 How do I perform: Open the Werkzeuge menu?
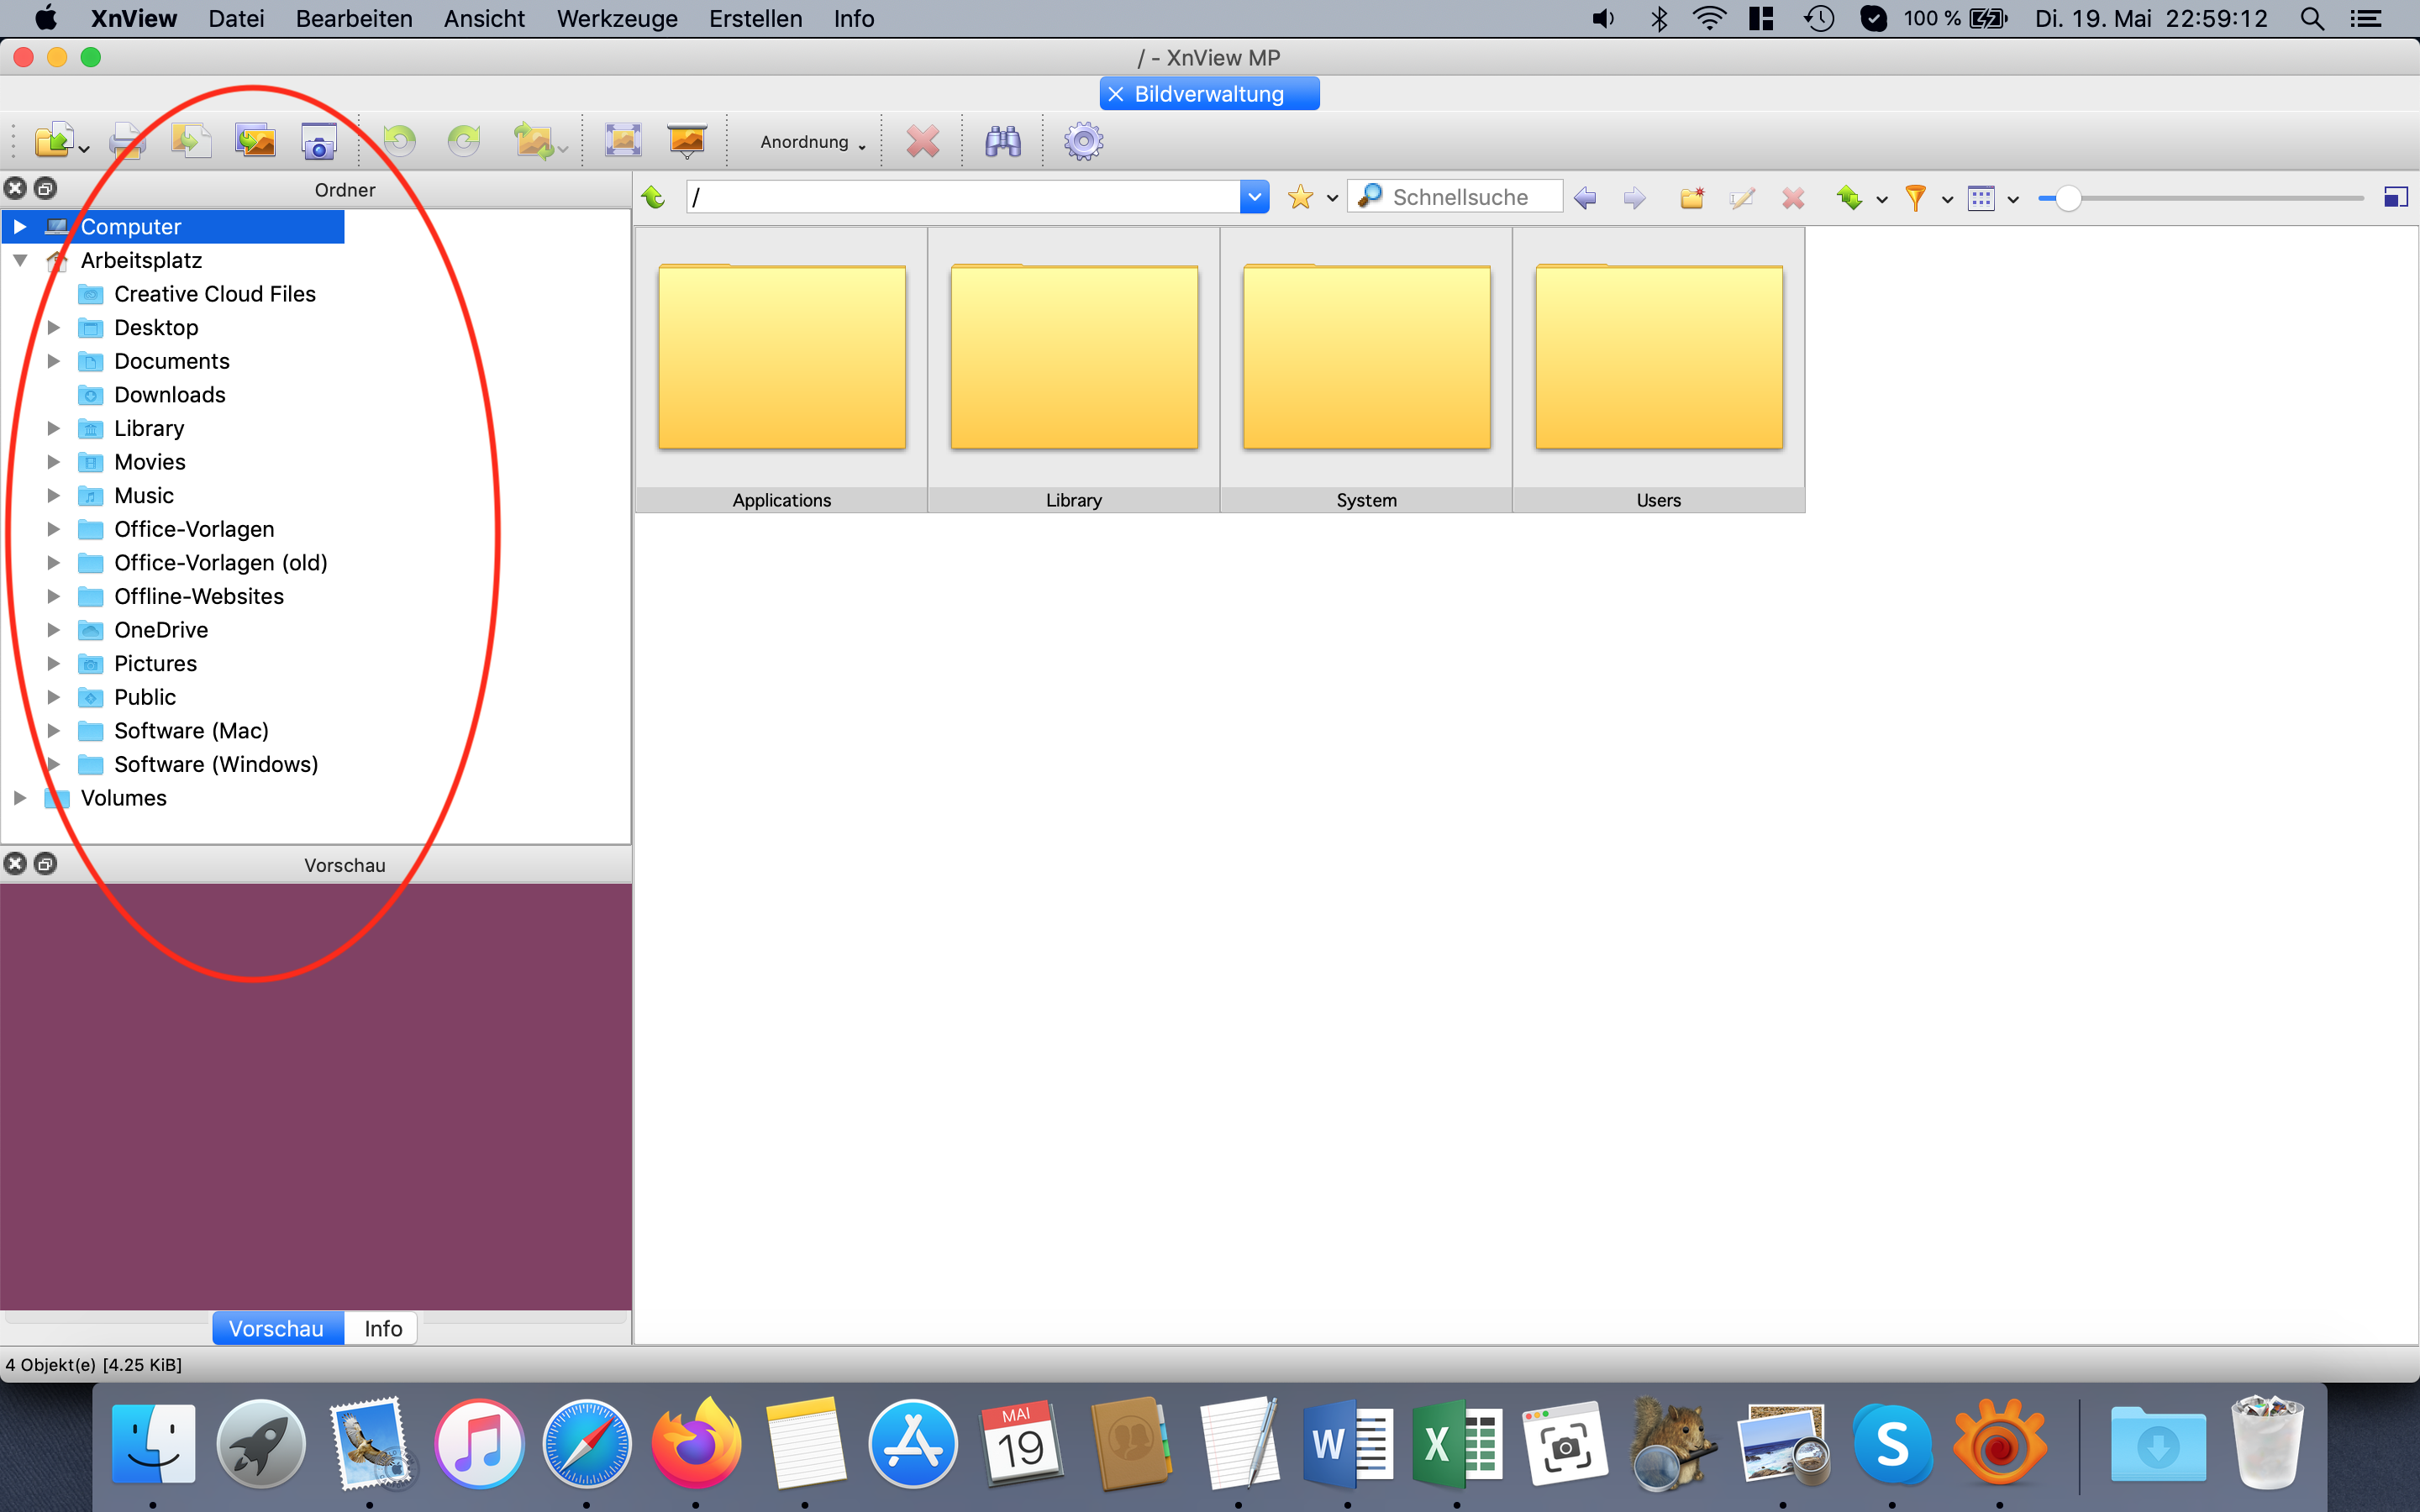point(616,18)
